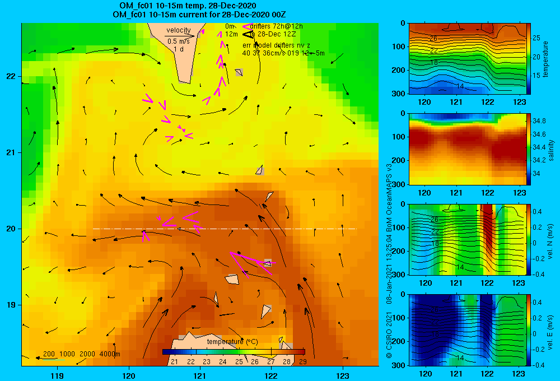Click the 'vel. N (m/s)' axis label
560x381 pixels.
(550, 241)
